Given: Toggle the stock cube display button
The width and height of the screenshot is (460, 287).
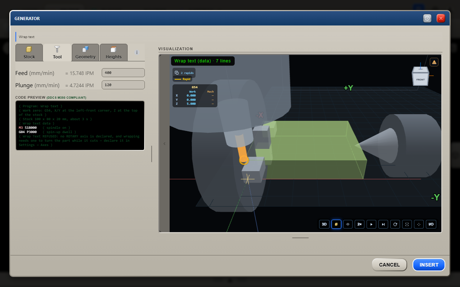Looking at the screenshot, I should [x=336, y=224].
